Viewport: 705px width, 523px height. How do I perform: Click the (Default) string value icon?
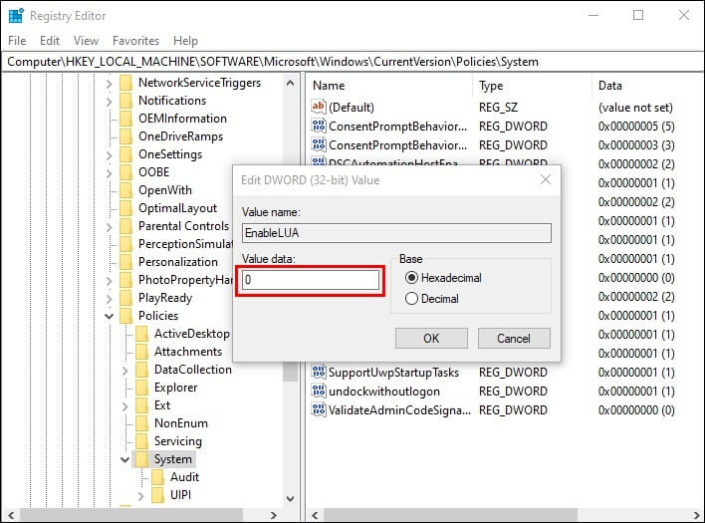point(318,107)
